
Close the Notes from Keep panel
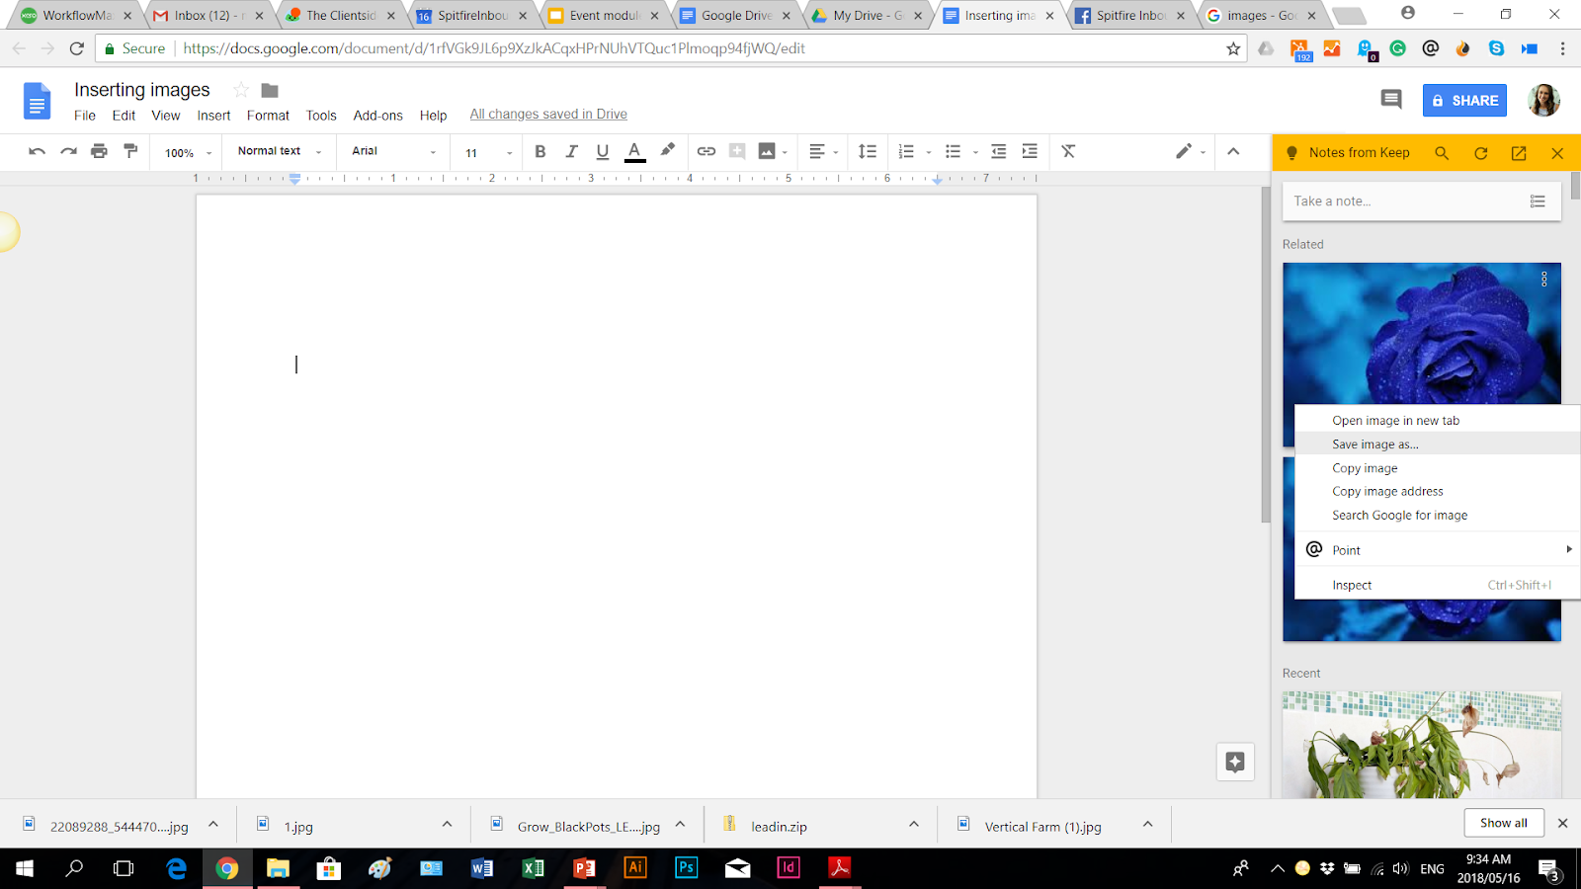tap(1557, 153)
